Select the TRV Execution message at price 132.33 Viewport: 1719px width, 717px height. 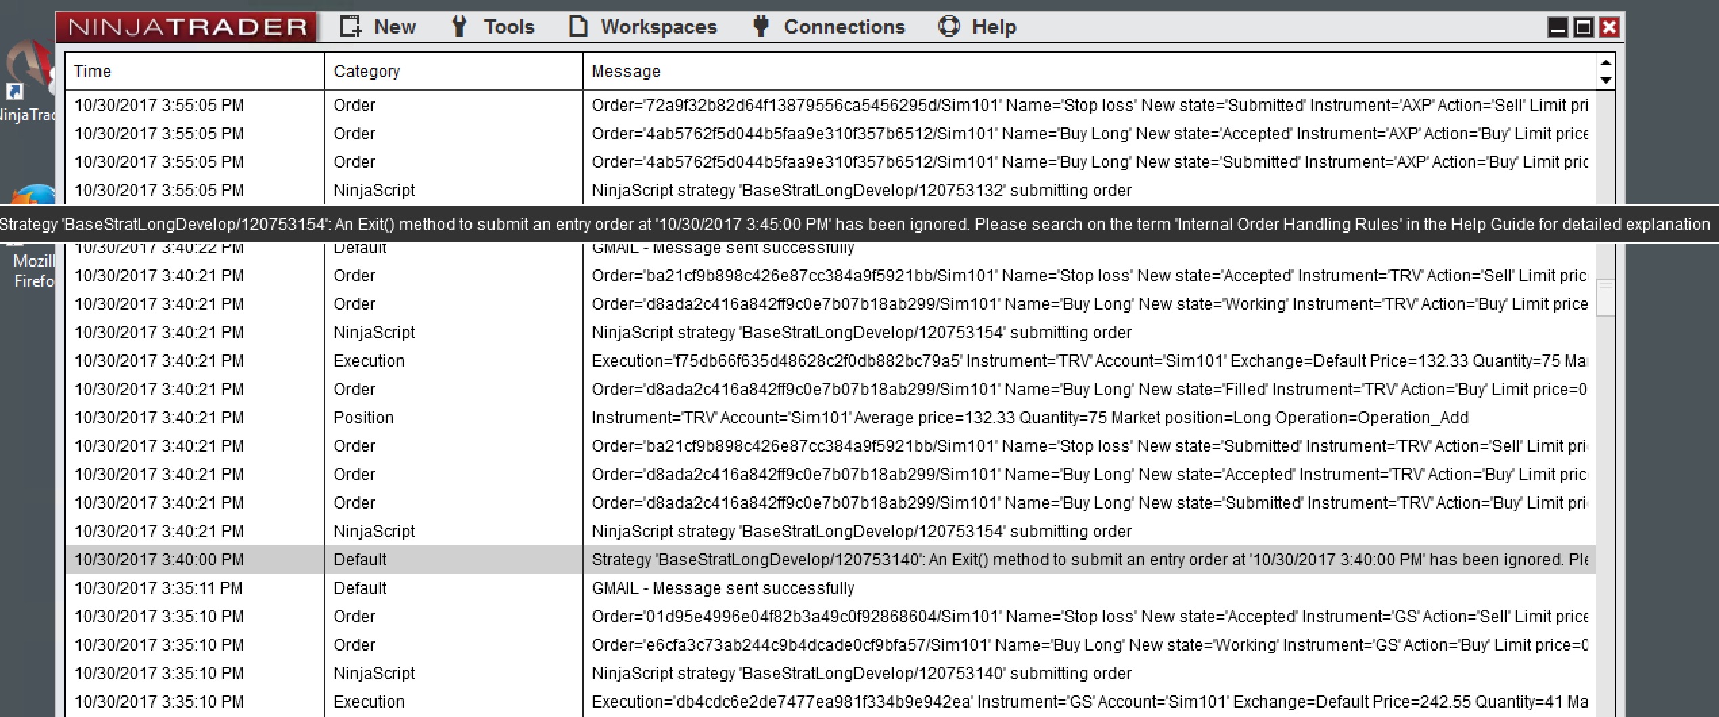[1089, 361]
